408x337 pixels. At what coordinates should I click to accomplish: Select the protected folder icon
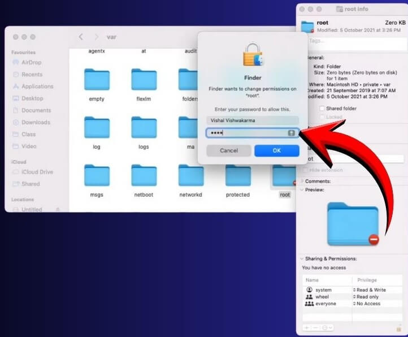point(238,175)
